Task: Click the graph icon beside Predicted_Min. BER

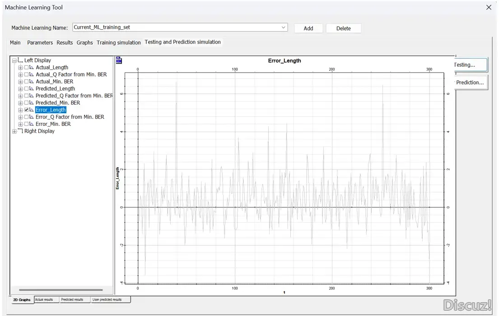Action: tap(32, 103)
